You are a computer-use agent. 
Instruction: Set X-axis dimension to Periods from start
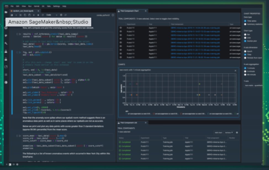pyautogui.click(x=245, y=58)
